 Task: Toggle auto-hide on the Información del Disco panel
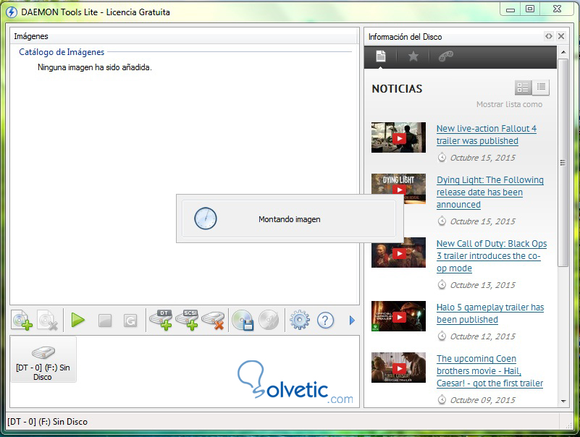point(549,36)
